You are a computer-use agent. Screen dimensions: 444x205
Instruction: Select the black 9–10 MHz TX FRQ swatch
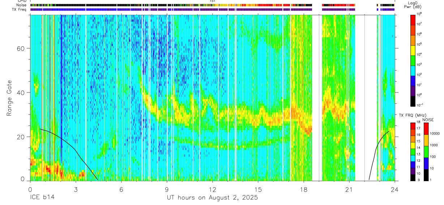[413, 178]
